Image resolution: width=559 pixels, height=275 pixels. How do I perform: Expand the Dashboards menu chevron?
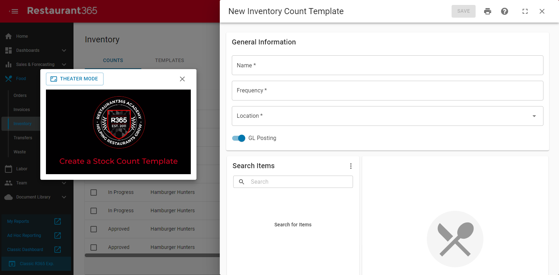point(64,50)
